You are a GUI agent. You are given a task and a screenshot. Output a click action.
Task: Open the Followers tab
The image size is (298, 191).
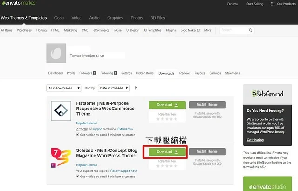click(x=88, y=73)
